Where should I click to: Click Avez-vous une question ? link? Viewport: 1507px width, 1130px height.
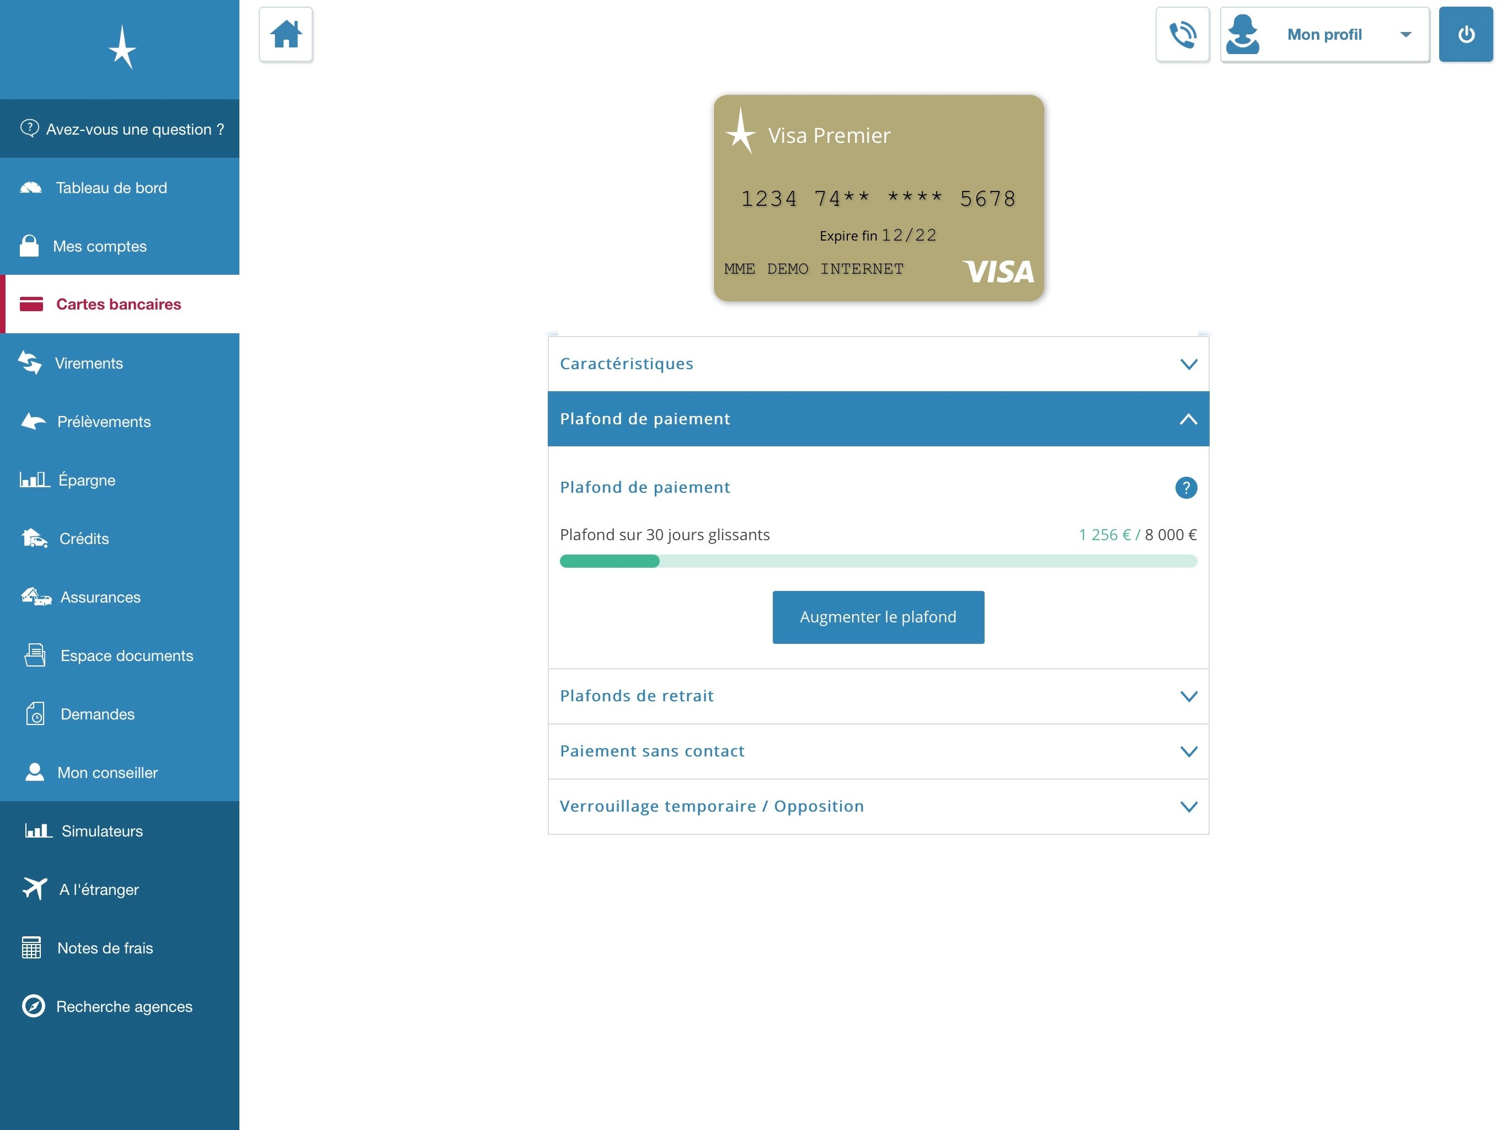122,130
